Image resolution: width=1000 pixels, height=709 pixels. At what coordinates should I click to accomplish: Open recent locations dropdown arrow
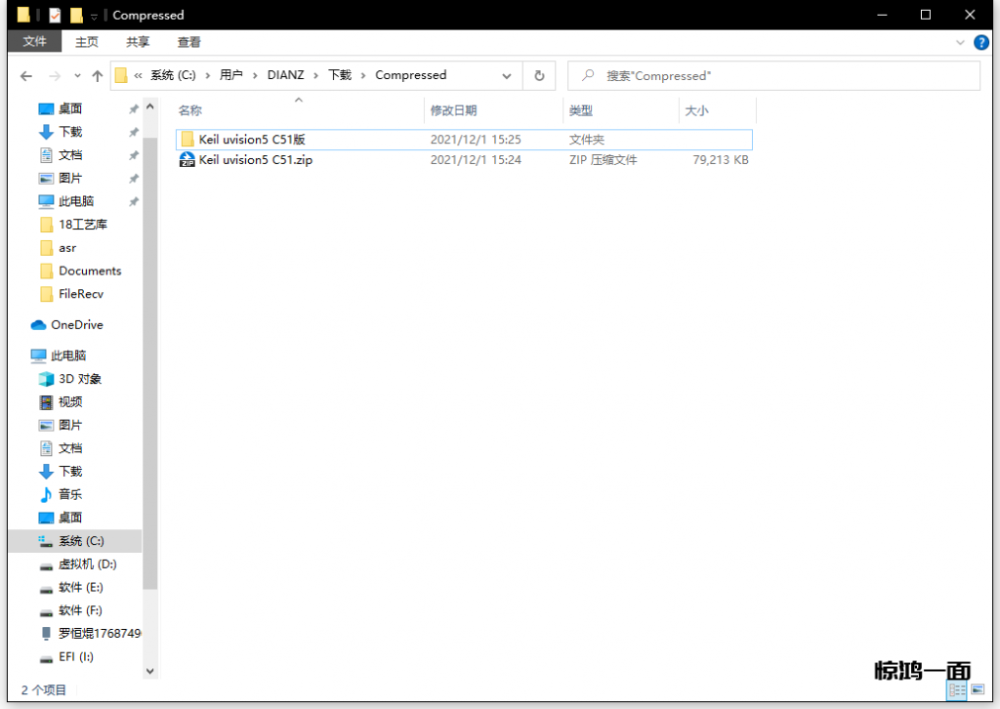tap(76, 76)
